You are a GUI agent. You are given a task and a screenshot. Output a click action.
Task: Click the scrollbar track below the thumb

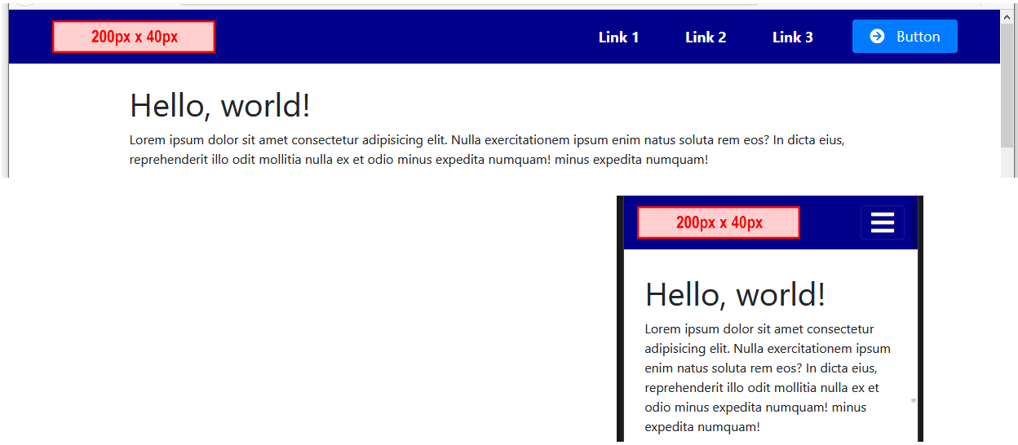click(x=1007, y=163)
